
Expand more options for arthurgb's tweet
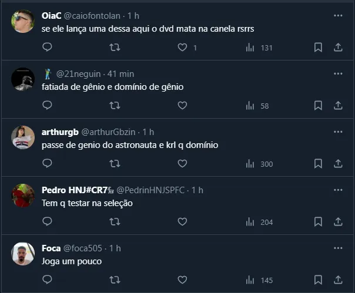click(338, 132)
